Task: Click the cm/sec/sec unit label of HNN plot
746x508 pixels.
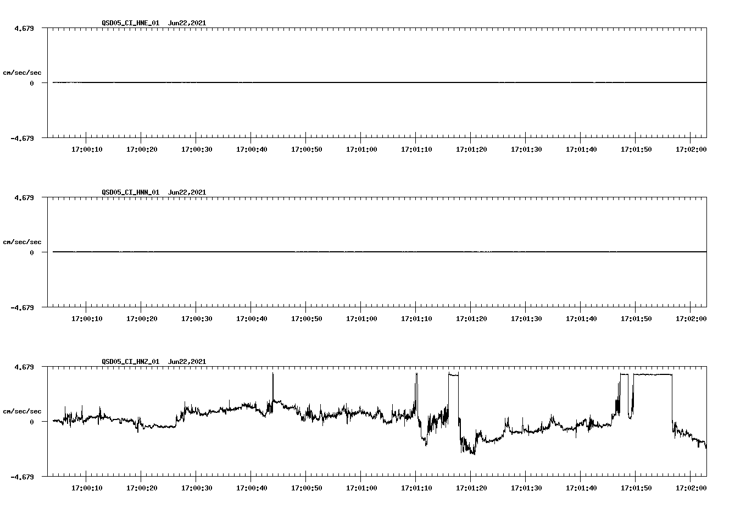Action: (x=22, y=242)
